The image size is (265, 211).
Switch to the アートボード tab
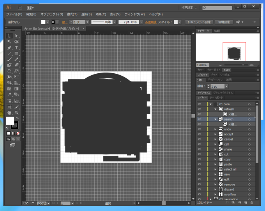click(x=216, y=98)
